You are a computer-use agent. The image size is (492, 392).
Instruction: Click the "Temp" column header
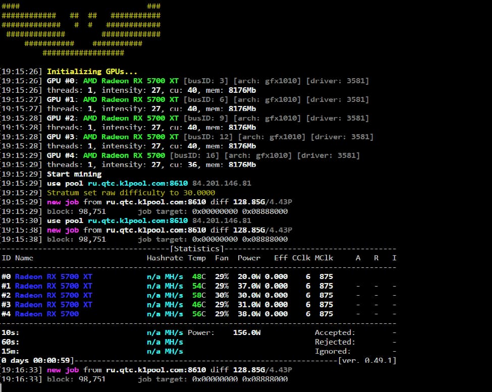pos(197,258)
